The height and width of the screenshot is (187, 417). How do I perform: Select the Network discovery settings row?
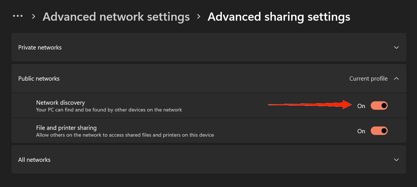coord(170,105)
